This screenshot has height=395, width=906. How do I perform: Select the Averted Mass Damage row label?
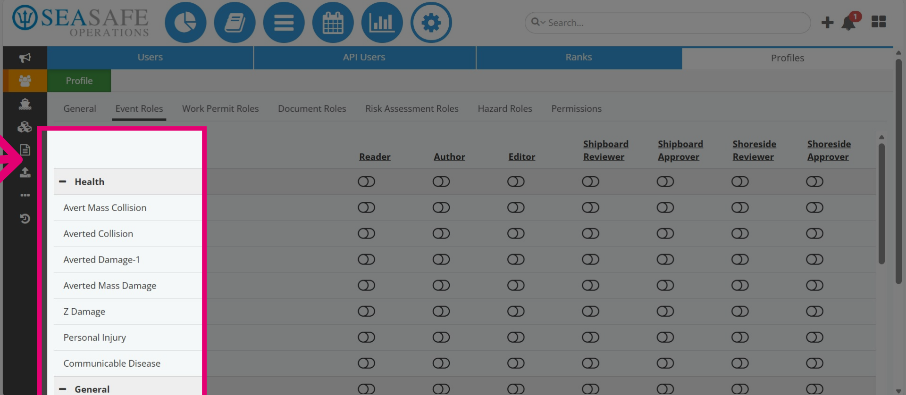pyautogui.click(x=110, y=286)
